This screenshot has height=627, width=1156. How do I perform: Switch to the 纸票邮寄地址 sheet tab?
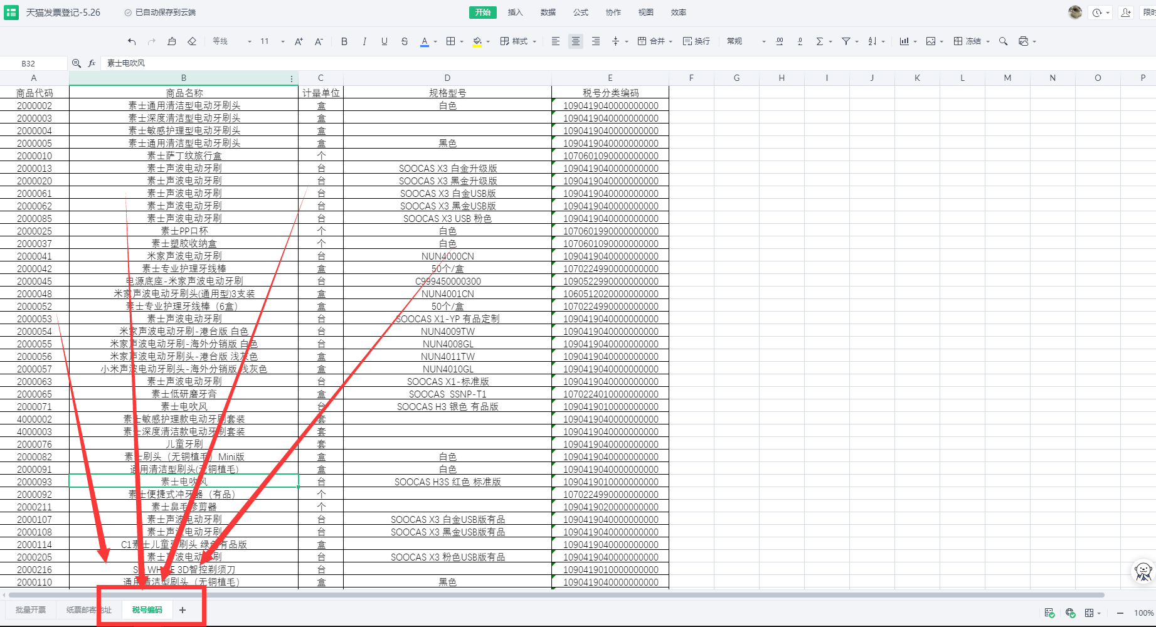click(88, 610)
